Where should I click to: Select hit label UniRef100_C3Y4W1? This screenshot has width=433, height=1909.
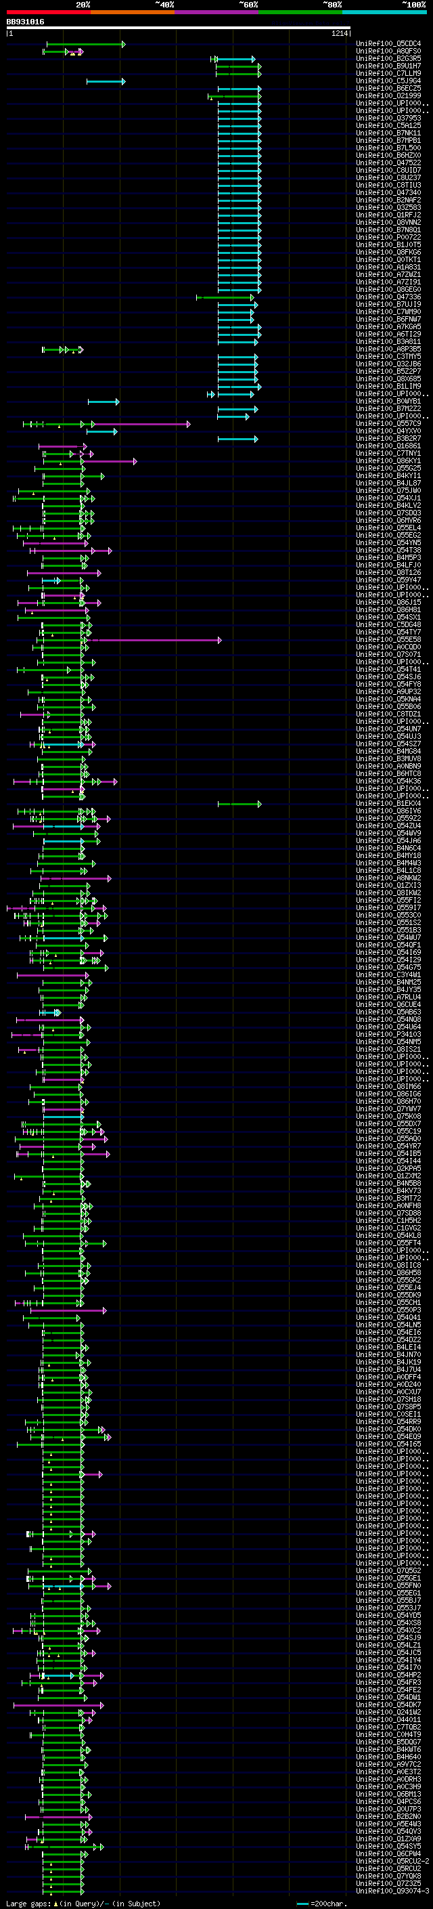click(388, 975)
